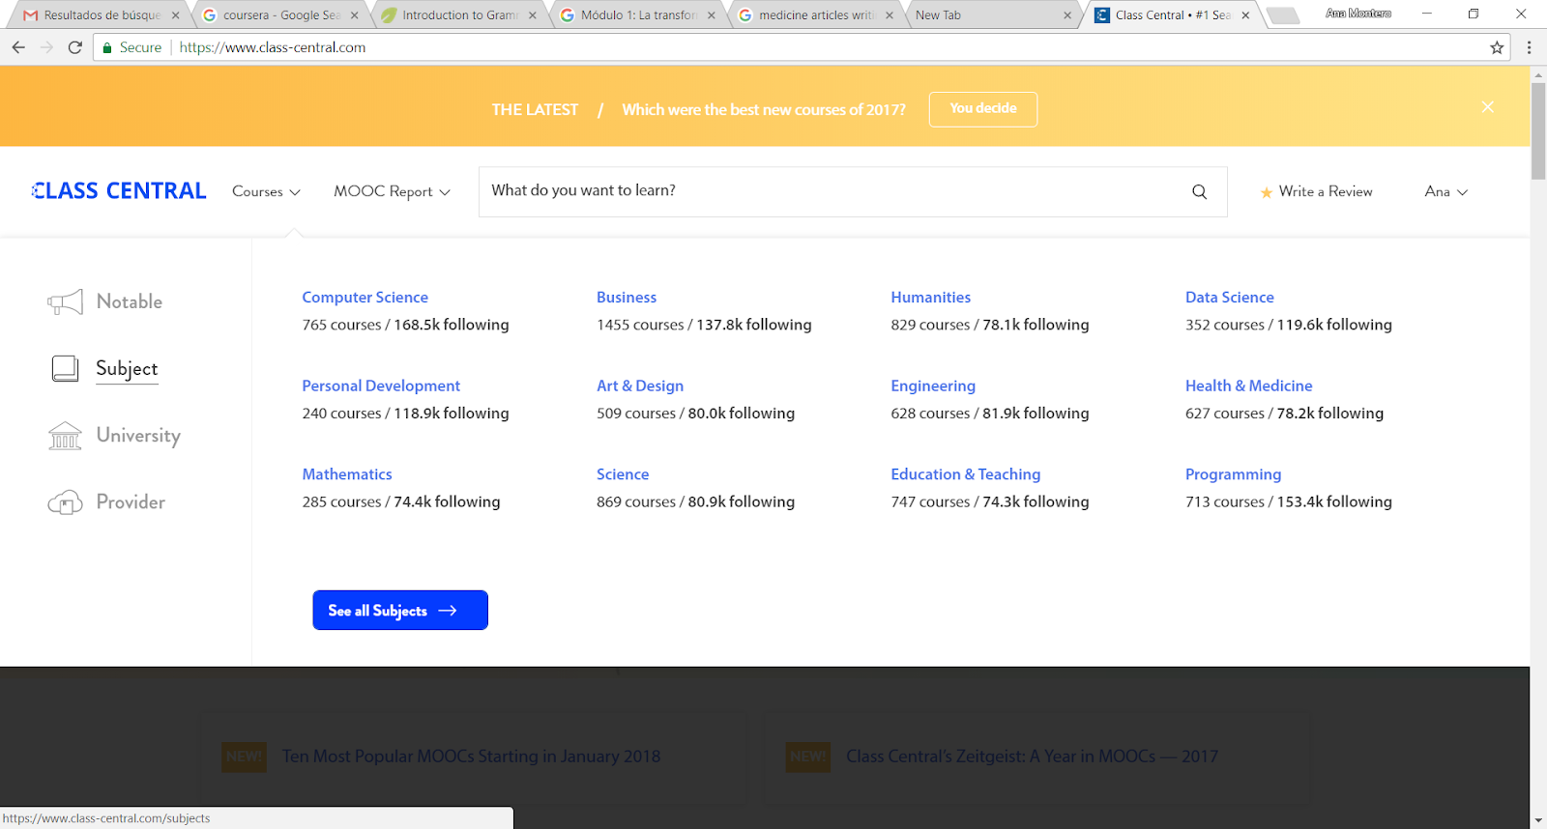Select the University menu item
Image resolution: width=1547 pixels, height=829 pixels.
coord(138,436)
